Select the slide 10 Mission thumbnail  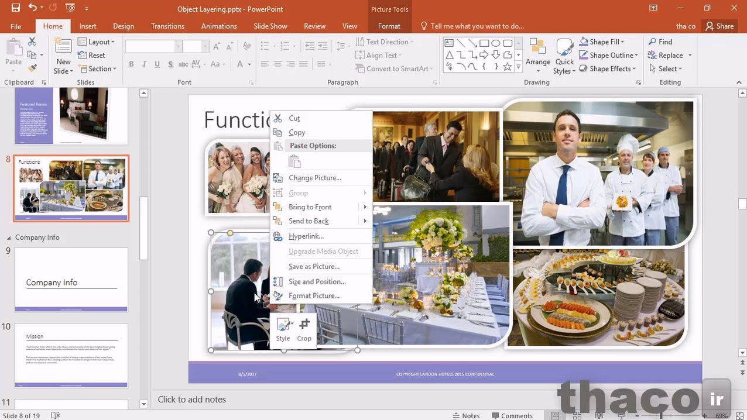(71, 356)
